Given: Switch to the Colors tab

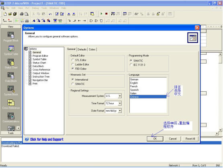Looking at the screenshot, I should pos(92,49).
